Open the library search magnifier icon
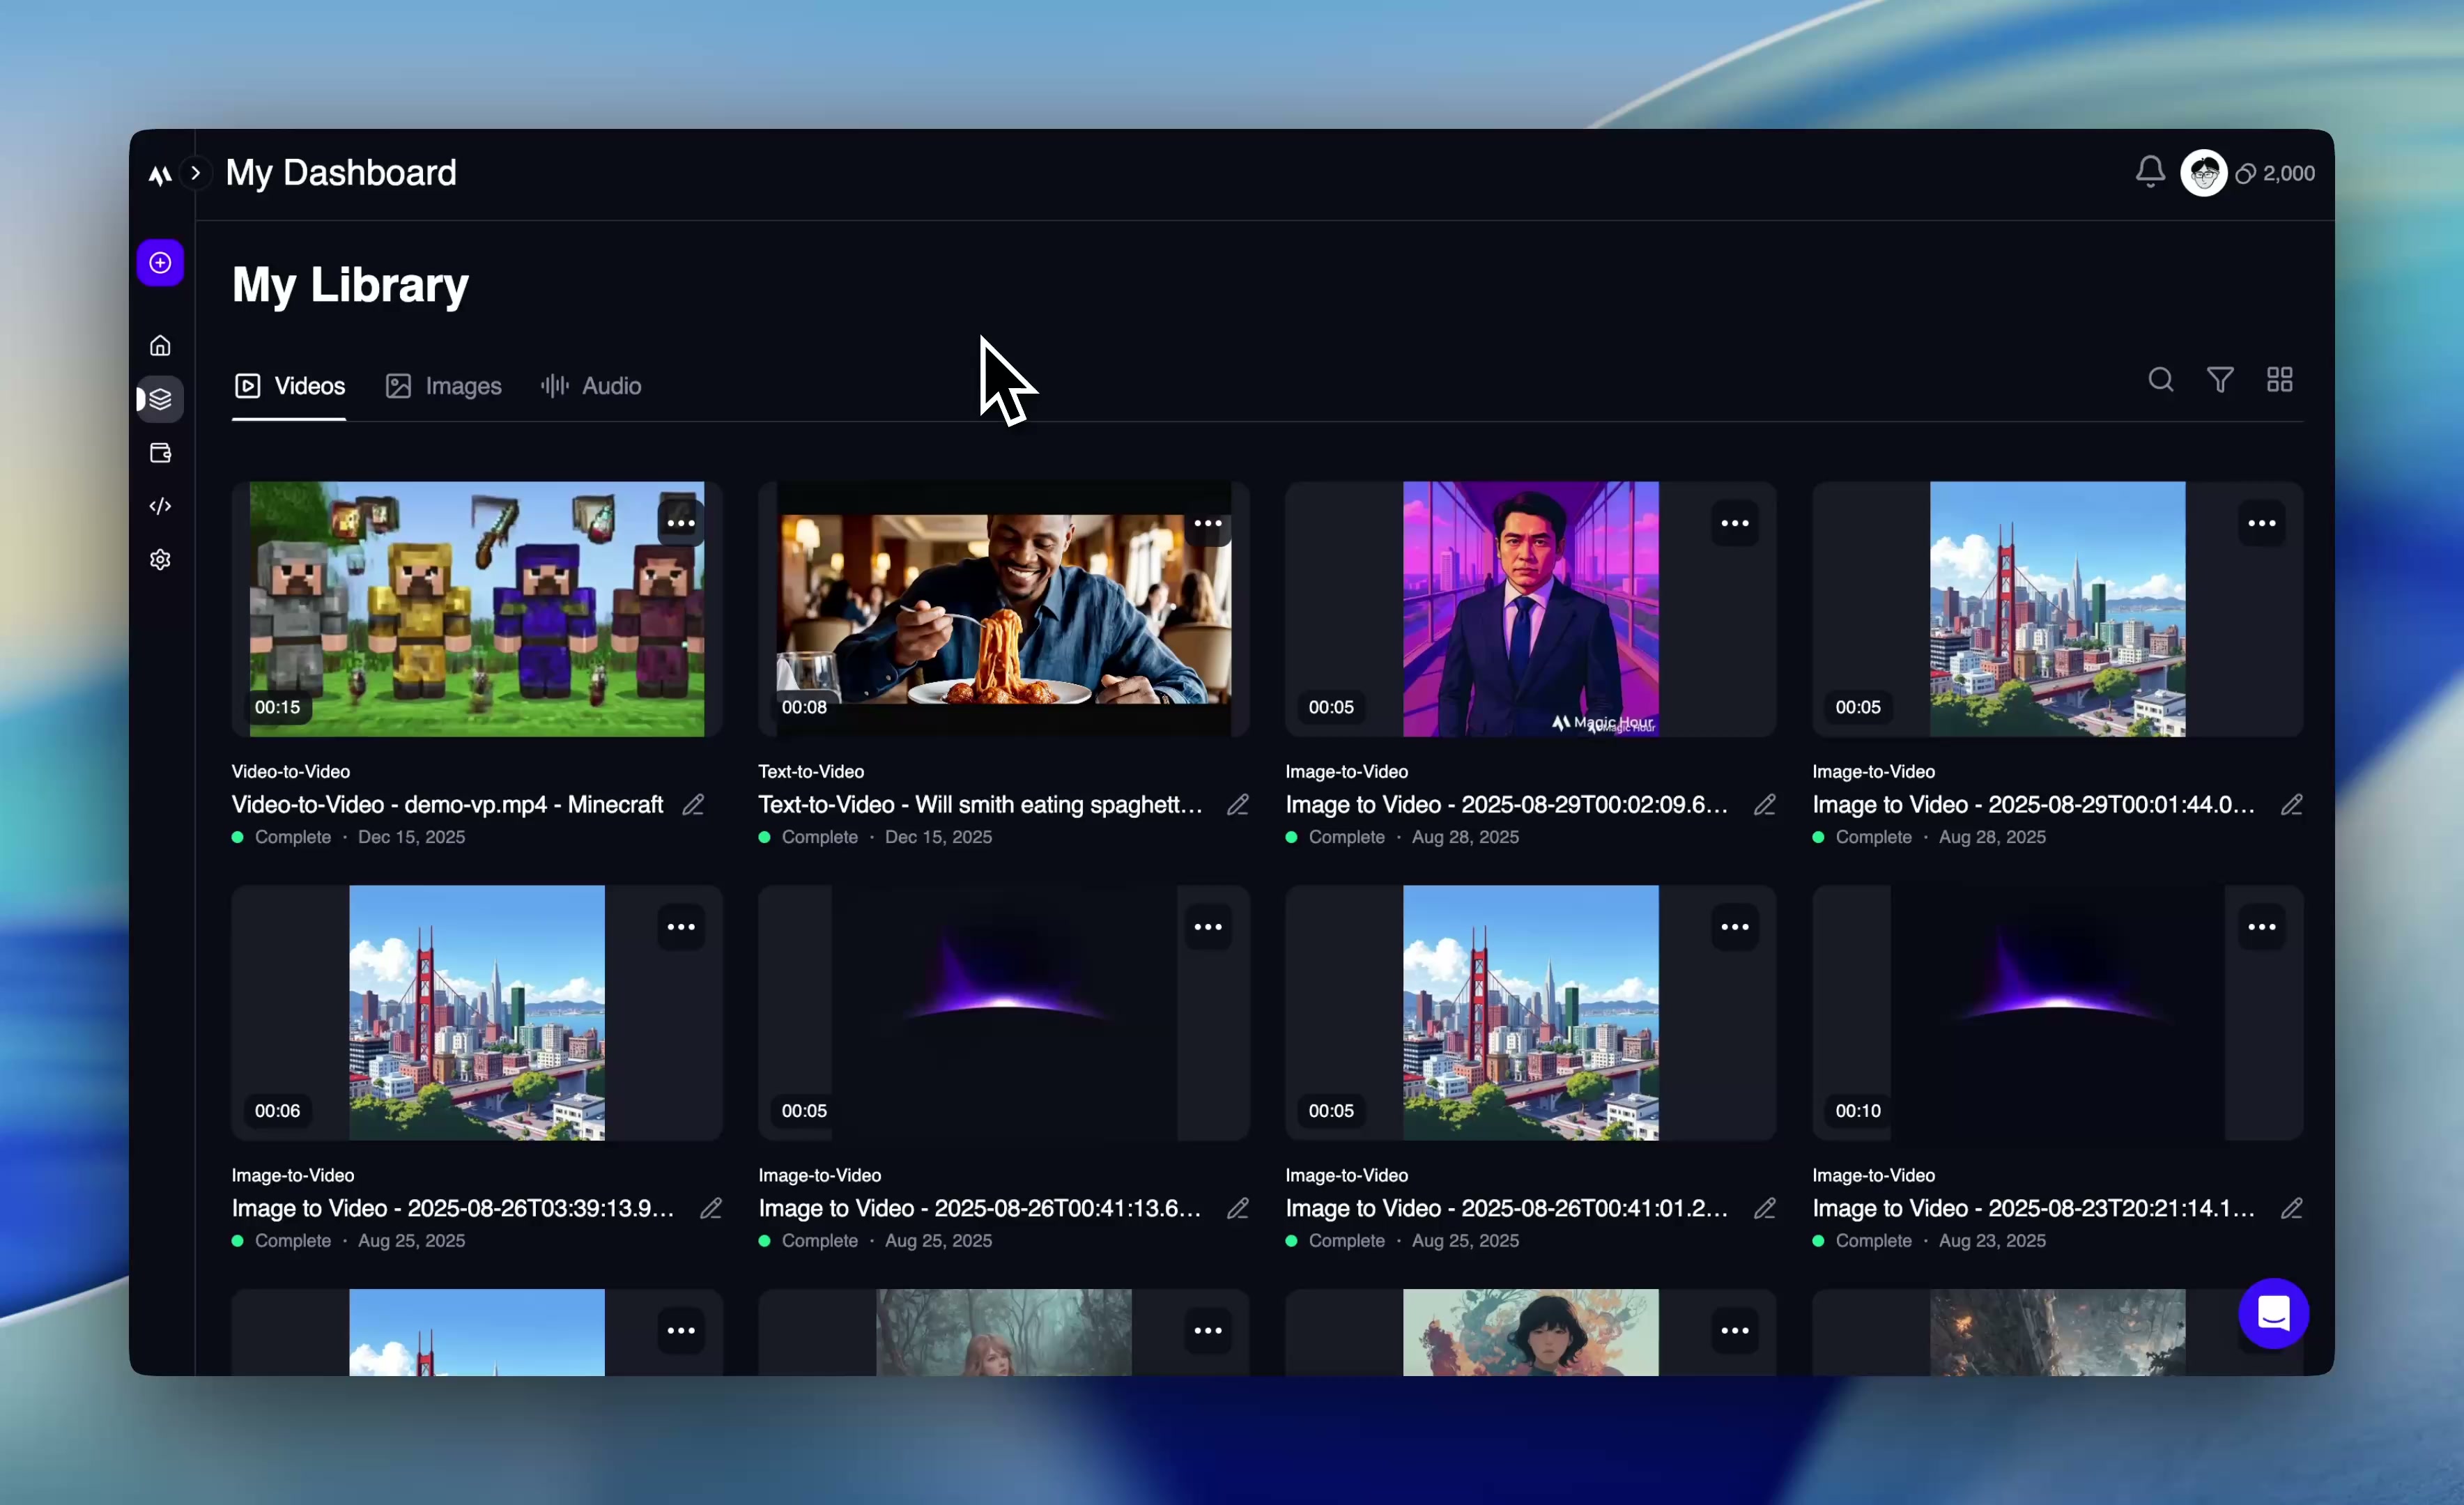This screenshot has width=2464, height=1505. click(2161, 380)
